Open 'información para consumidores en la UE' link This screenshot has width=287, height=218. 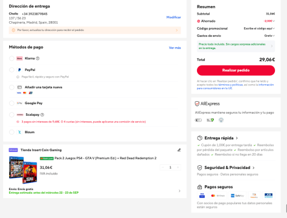[235, 87]
